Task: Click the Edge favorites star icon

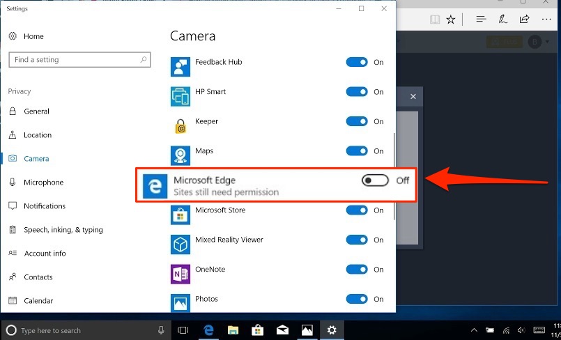Action: (451, 20)
